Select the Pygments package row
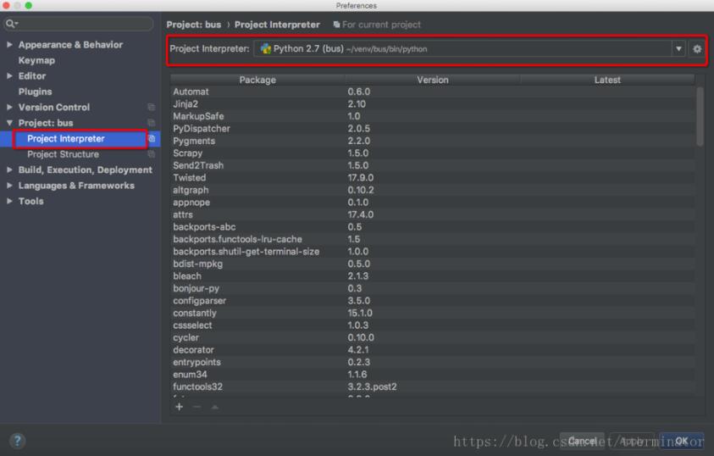The image size is (714, 456). [x=433, y=141]
